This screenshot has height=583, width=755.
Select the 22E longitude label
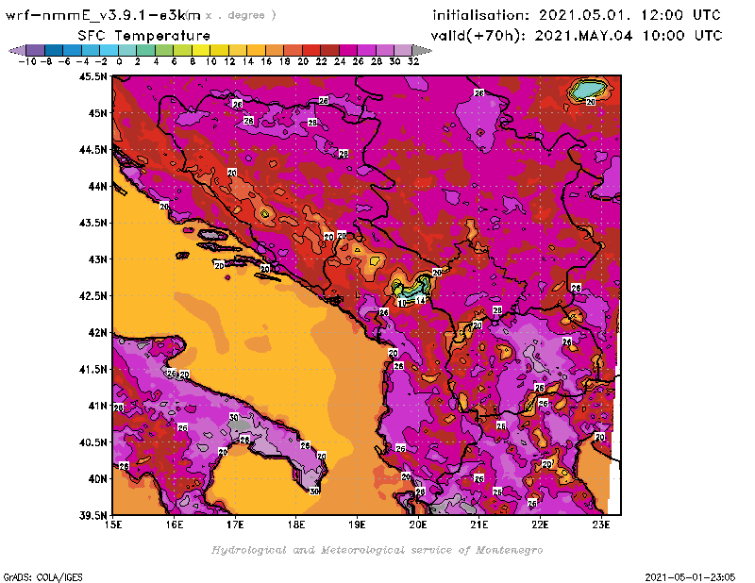pyautogui.click(x=540, y=525)
